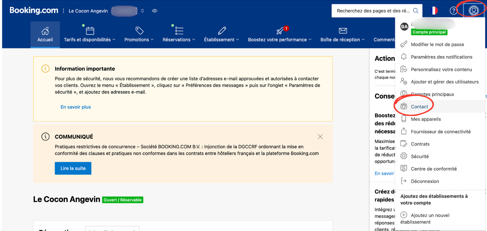
Task: Click the Contact people icon
Action: (x=404, y=106)
